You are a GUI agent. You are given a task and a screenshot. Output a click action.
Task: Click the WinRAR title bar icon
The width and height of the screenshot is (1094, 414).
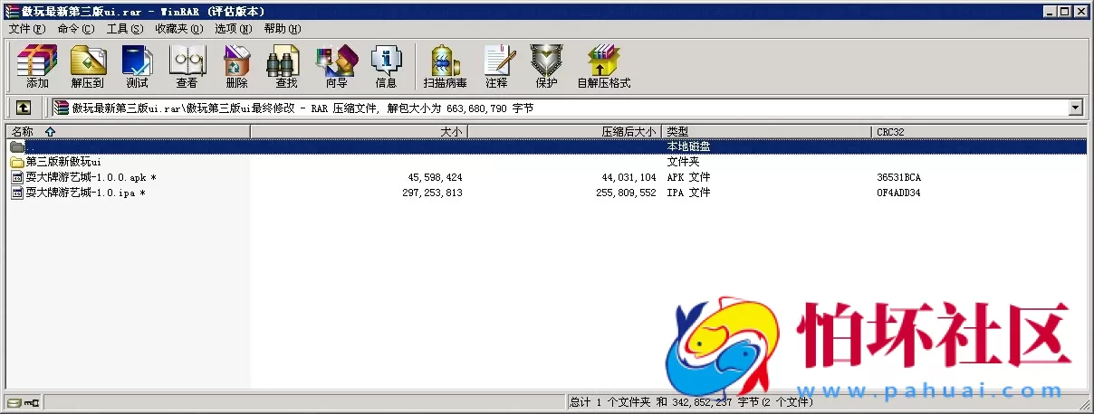(x=11, y=11)
